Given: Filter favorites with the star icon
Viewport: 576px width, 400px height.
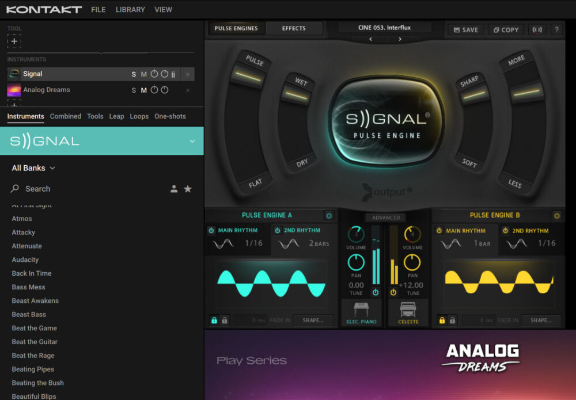Looking at the screenshot, I should click(188, 189).
